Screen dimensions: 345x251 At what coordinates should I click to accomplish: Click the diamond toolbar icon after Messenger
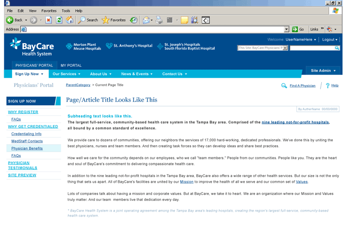(x=206, y=20)
